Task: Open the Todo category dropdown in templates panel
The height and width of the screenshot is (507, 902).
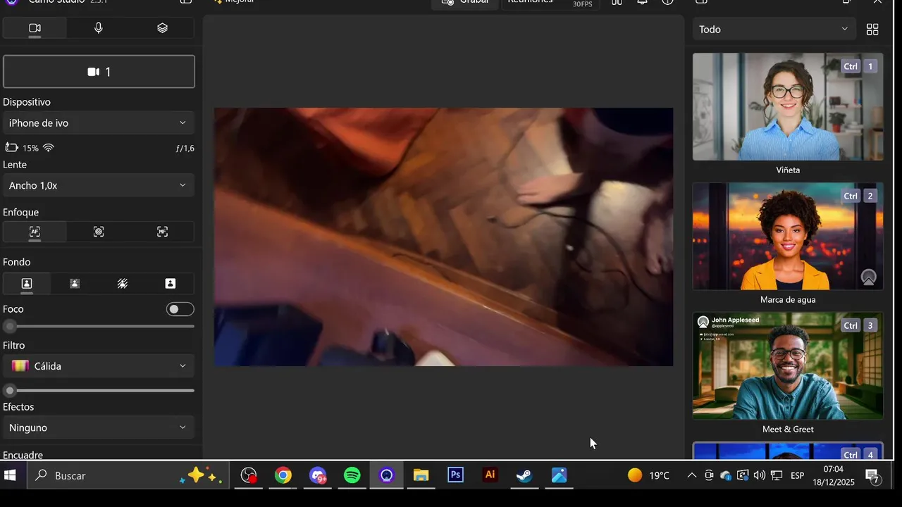Action: (774, 30)
